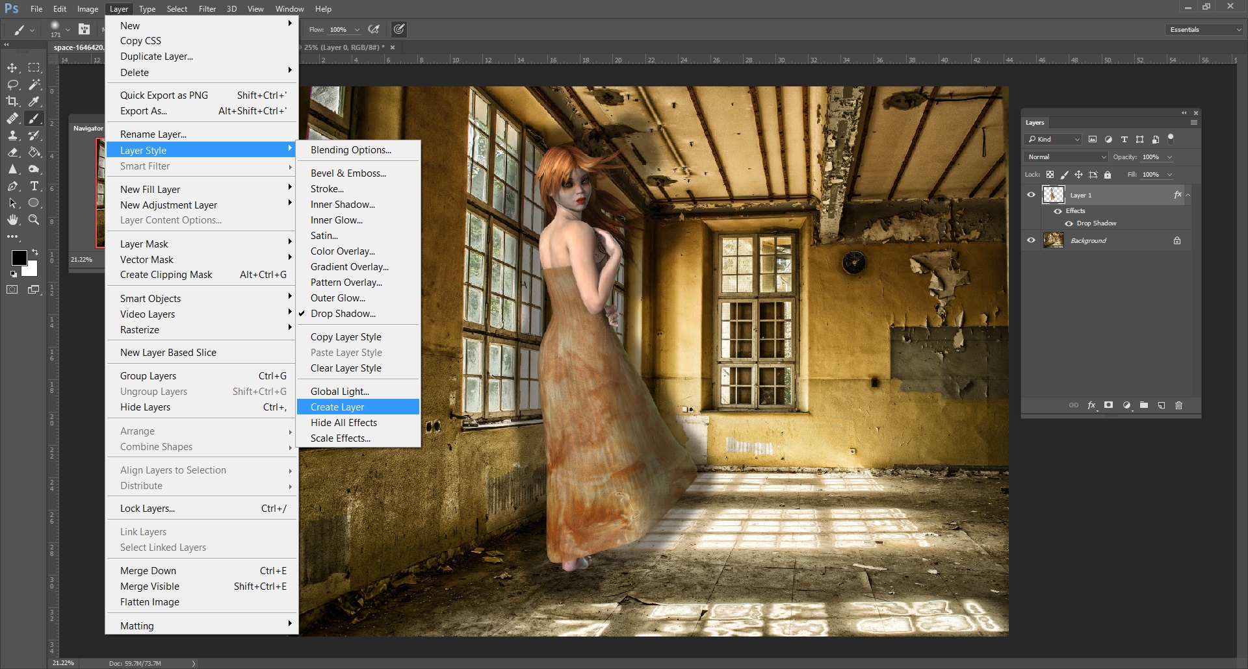
Task: Click the foreground color swatch
Action: (19, 259)
